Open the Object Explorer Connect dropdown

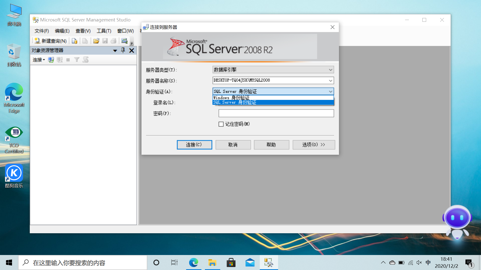click(x=39, y=60)
